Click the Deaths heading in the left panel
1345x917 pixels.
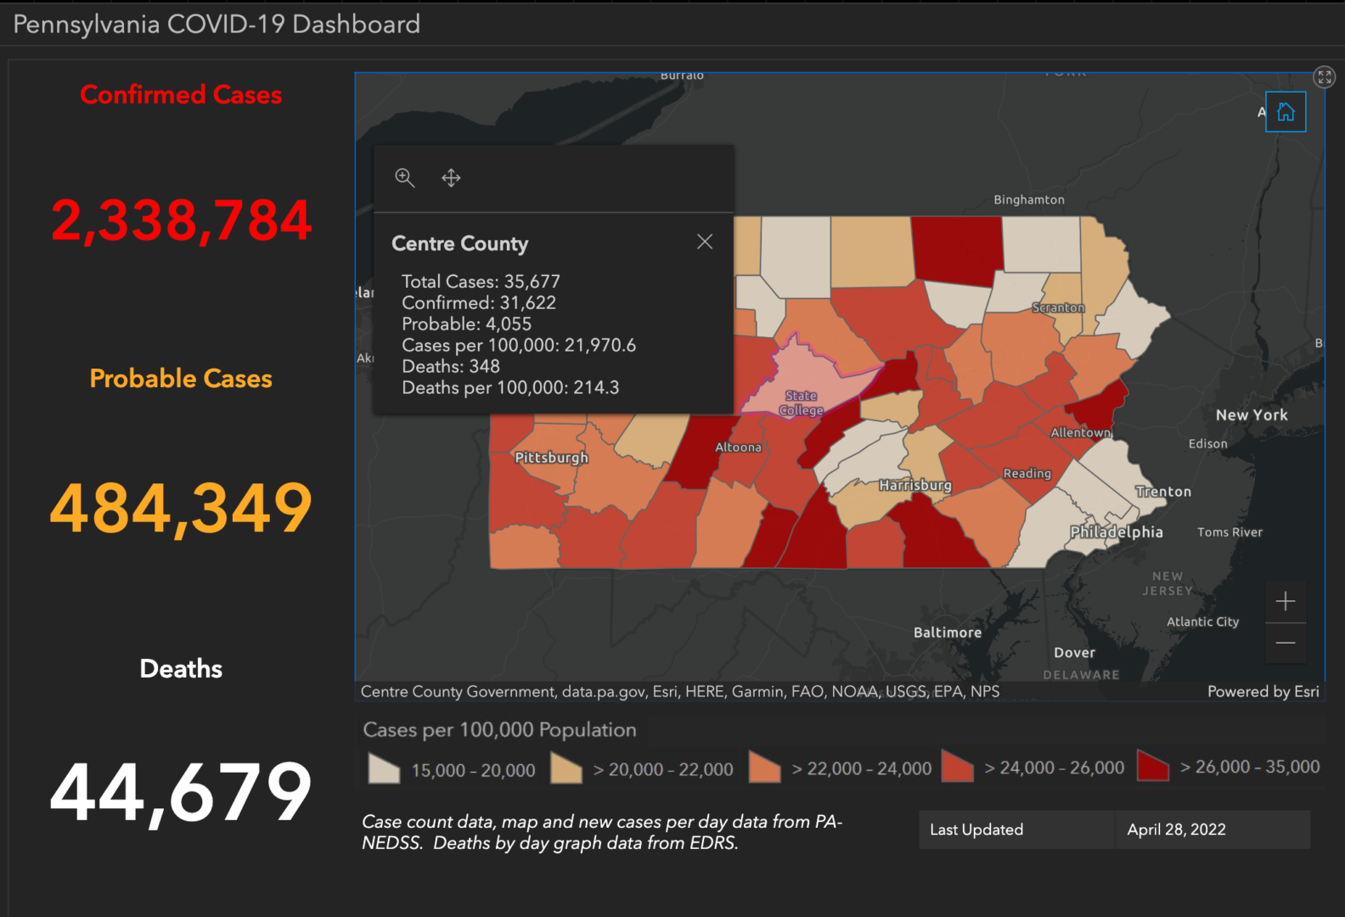click(x=181, y=668)
